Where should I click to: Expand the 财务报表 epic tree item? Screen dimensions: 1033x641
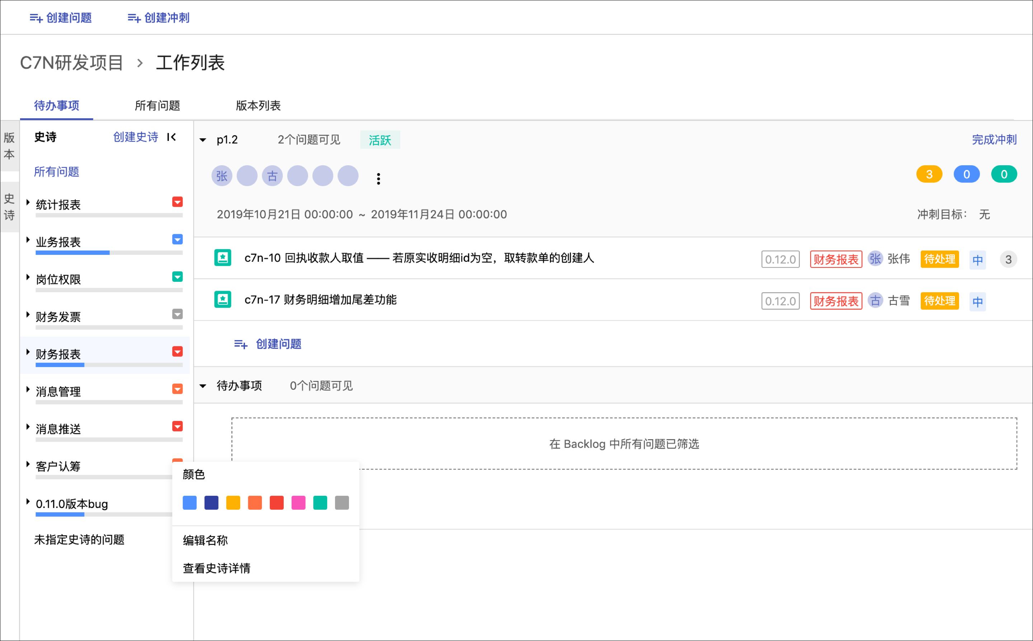[28, 352]
